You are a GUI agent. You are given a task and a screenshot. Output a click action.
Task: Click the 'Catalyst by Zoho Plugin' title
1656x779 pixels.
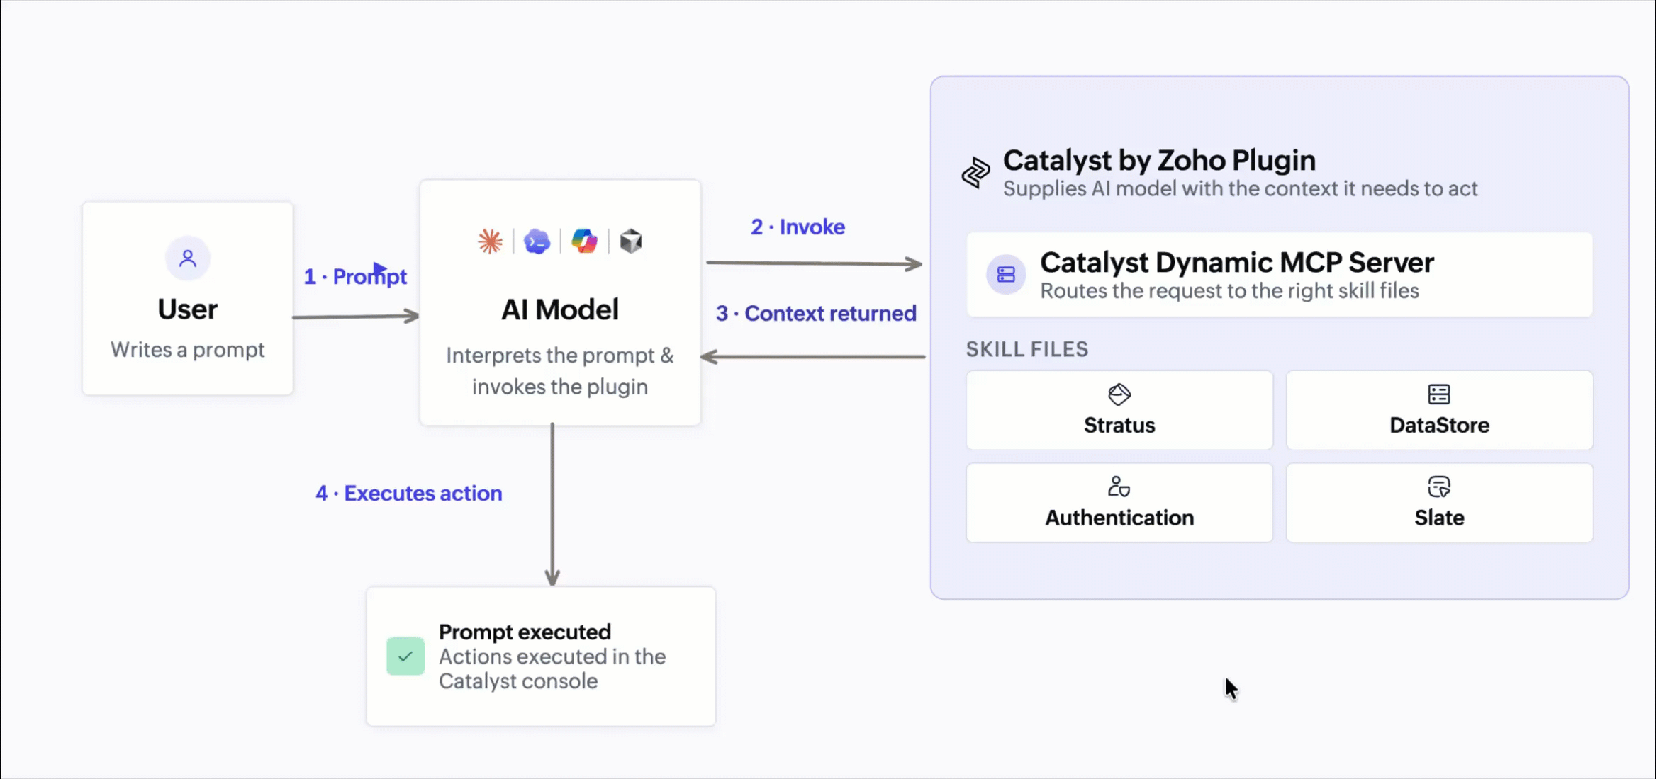(1159, 161)
